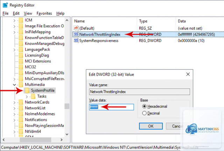The width and height of the screenshot is (224, 151).
Task: Select the MCI32 folder icon
Action: click(21, 67)
